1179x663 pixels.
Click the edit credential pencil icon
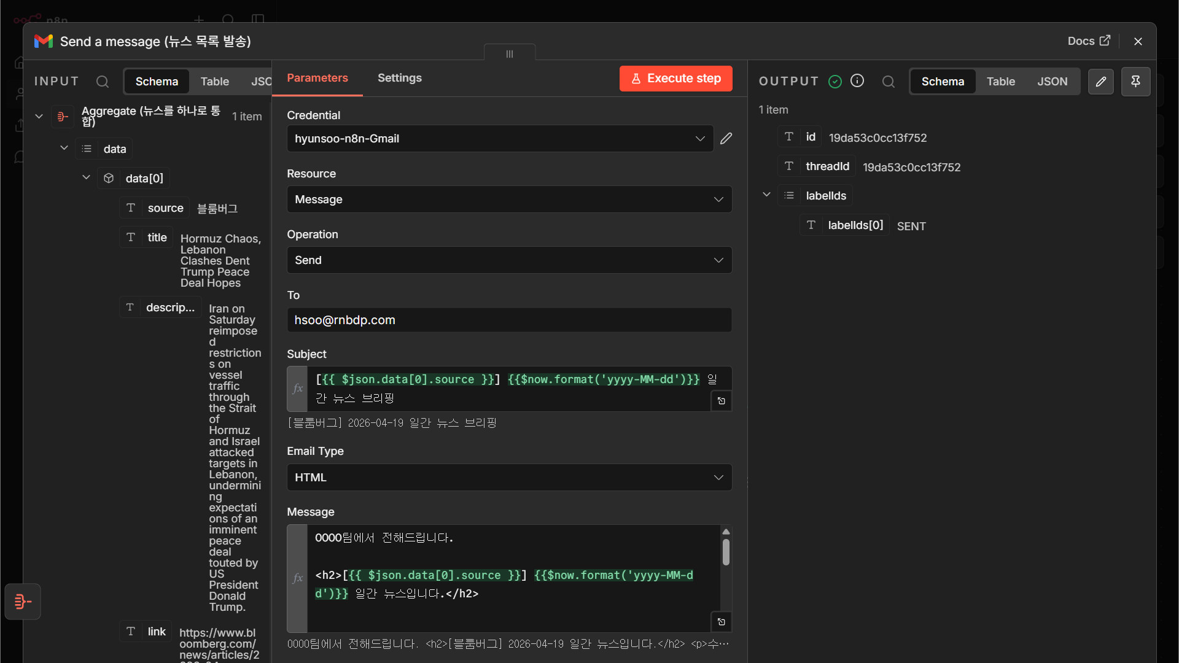tap(726, 139)
